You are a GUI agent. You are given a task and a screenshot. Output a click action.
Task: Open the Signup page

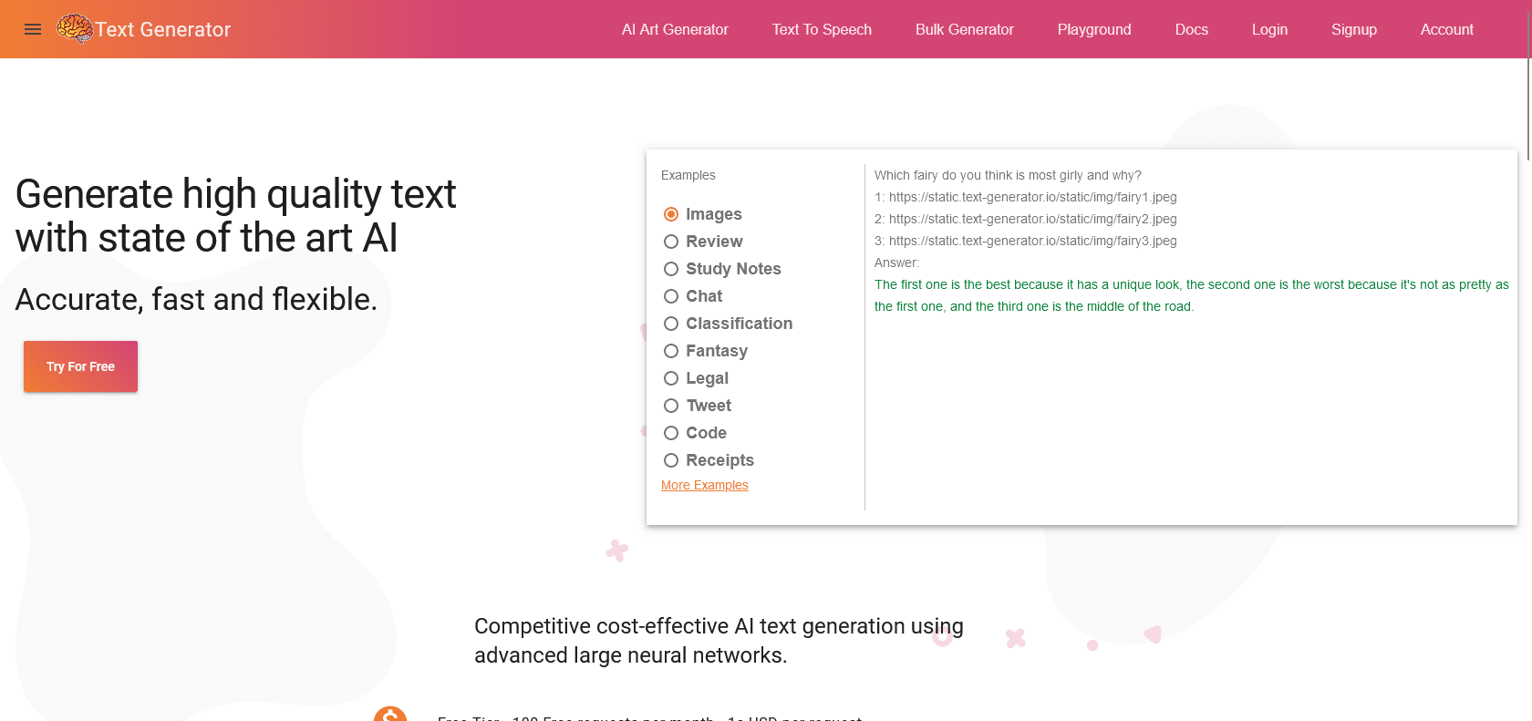click(1353, 28)
